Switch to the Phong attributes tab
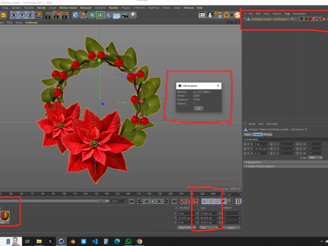This screenshot has height=246, width=328. pyautogui.click(x=268, y=135)
